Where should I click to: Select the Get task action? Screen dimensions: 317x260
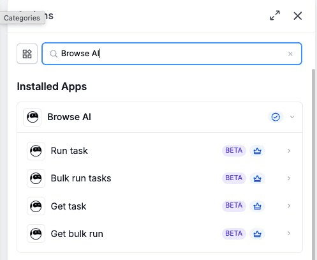click(x=159, y=206)
